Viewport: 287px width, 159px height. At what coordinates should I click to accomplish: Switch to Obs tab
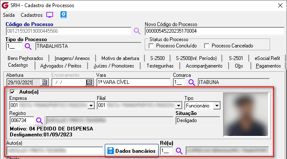click(x=239, y=66)
